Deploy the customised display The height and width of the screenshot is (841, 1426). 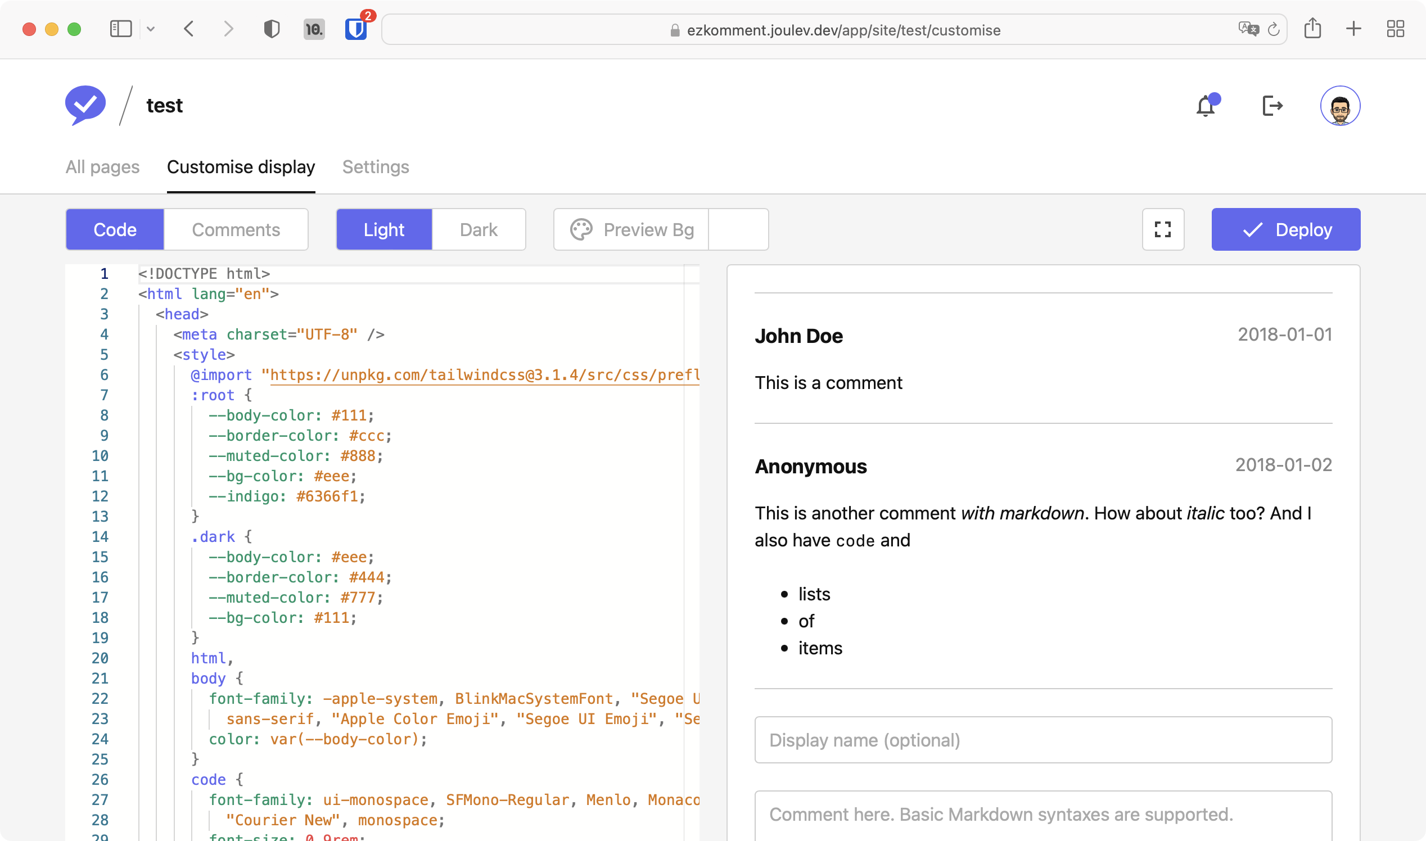(x=1285, y=229)
